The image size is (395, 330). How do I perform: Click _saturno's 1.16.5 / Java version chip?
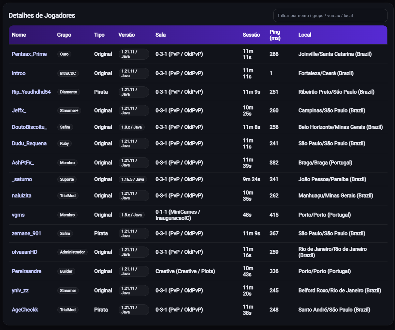point(133,179)
